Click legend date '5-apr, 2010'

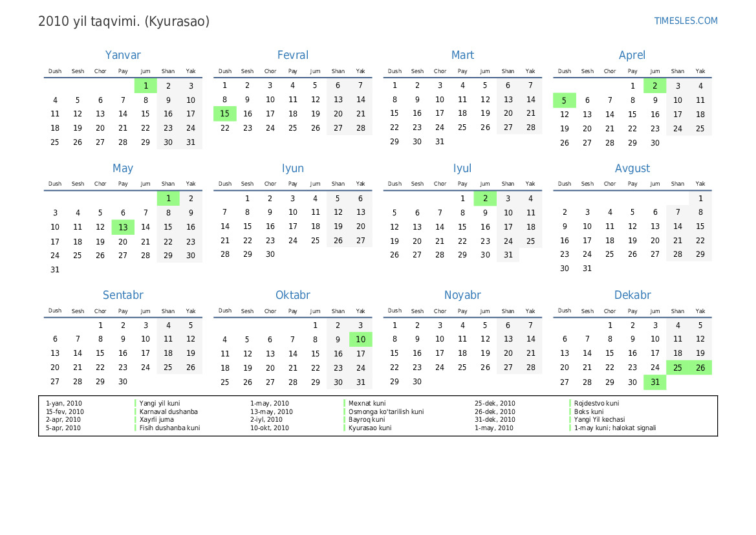pyautogui.click(x=63, y=428)
